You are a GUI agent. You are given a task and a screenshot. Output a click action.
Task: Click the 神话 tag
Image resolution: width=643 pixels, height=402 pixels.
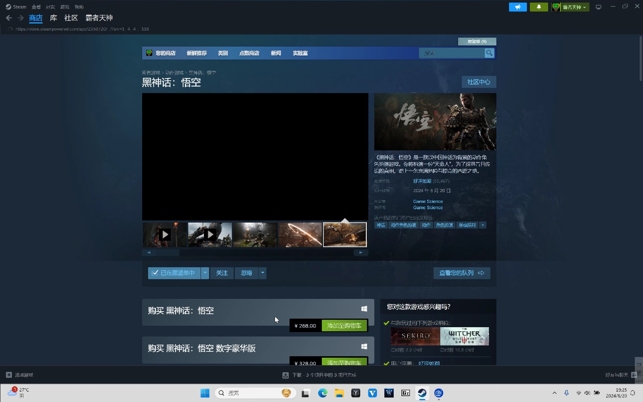tap(381, 225)
